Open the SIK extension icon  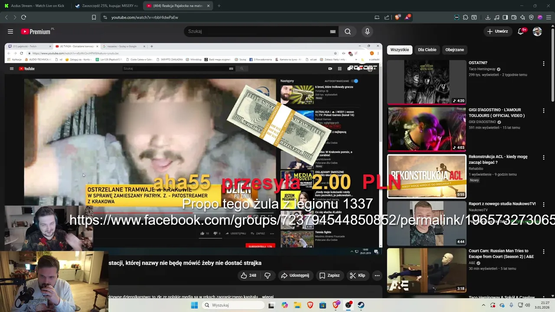(457, 17)
